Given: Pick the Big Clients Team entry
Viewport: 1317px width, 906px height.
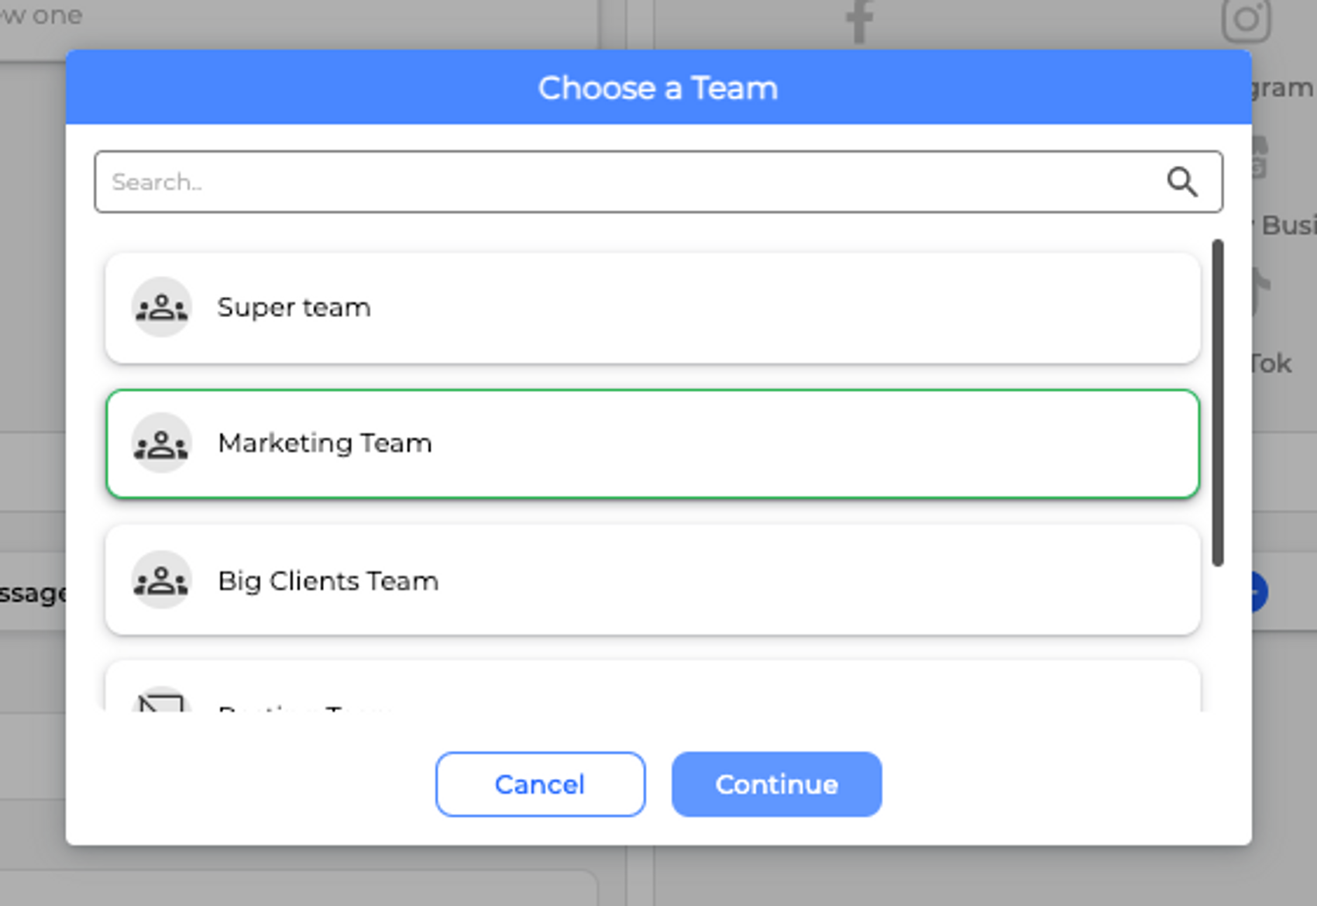Looking at the screenshot, I should click(652, 580).
